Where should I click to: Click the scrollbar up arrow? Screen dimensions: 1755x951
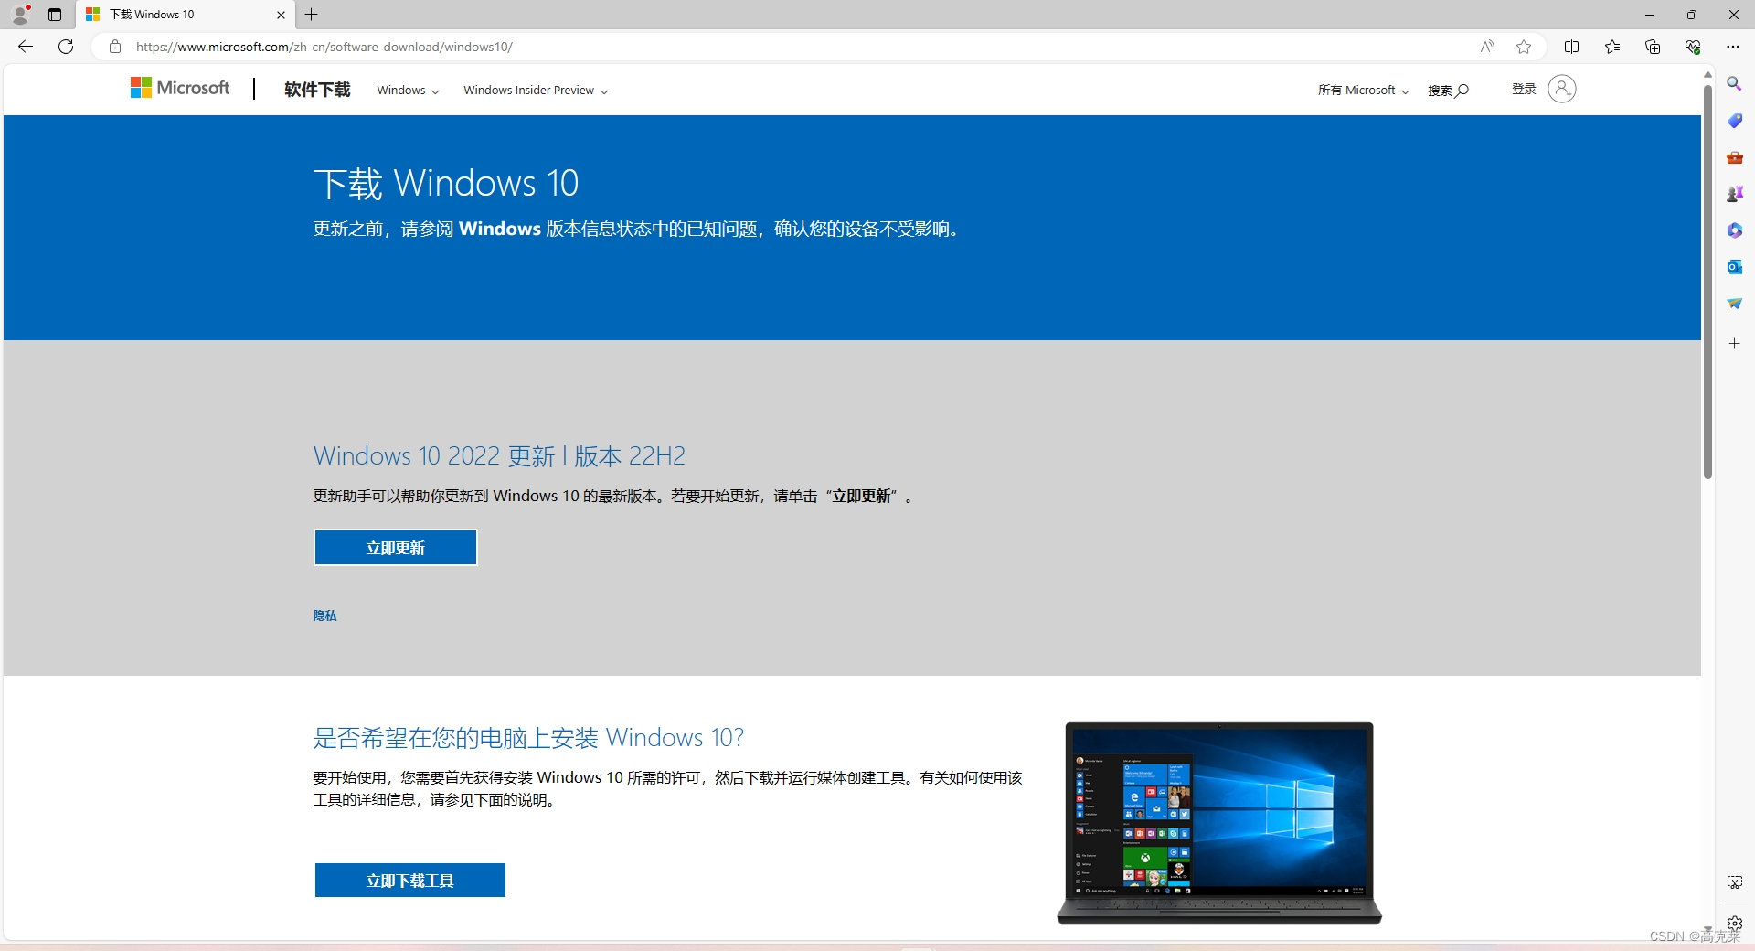[x=1707, y=74]
